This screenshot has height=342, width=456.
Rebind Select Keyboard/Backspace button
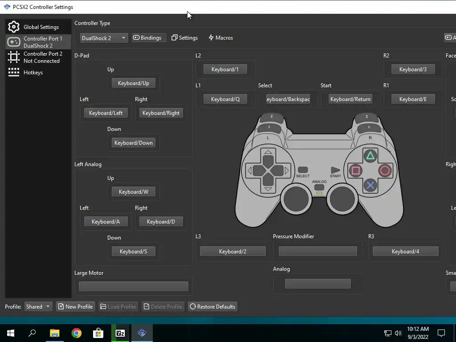(x=288, y=99)
